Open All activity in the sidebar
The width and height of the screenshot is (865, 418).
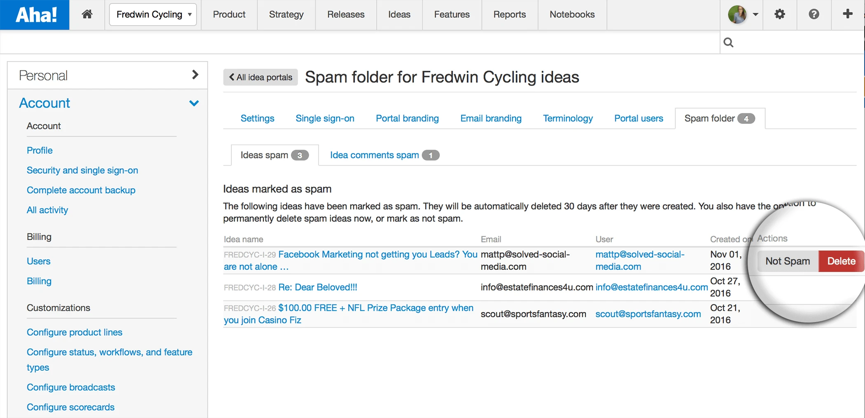point(47,210)
